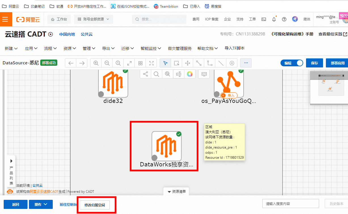
Task: Click the circled X clear tool
Action: pyautogui.click(x=232, y=63)
